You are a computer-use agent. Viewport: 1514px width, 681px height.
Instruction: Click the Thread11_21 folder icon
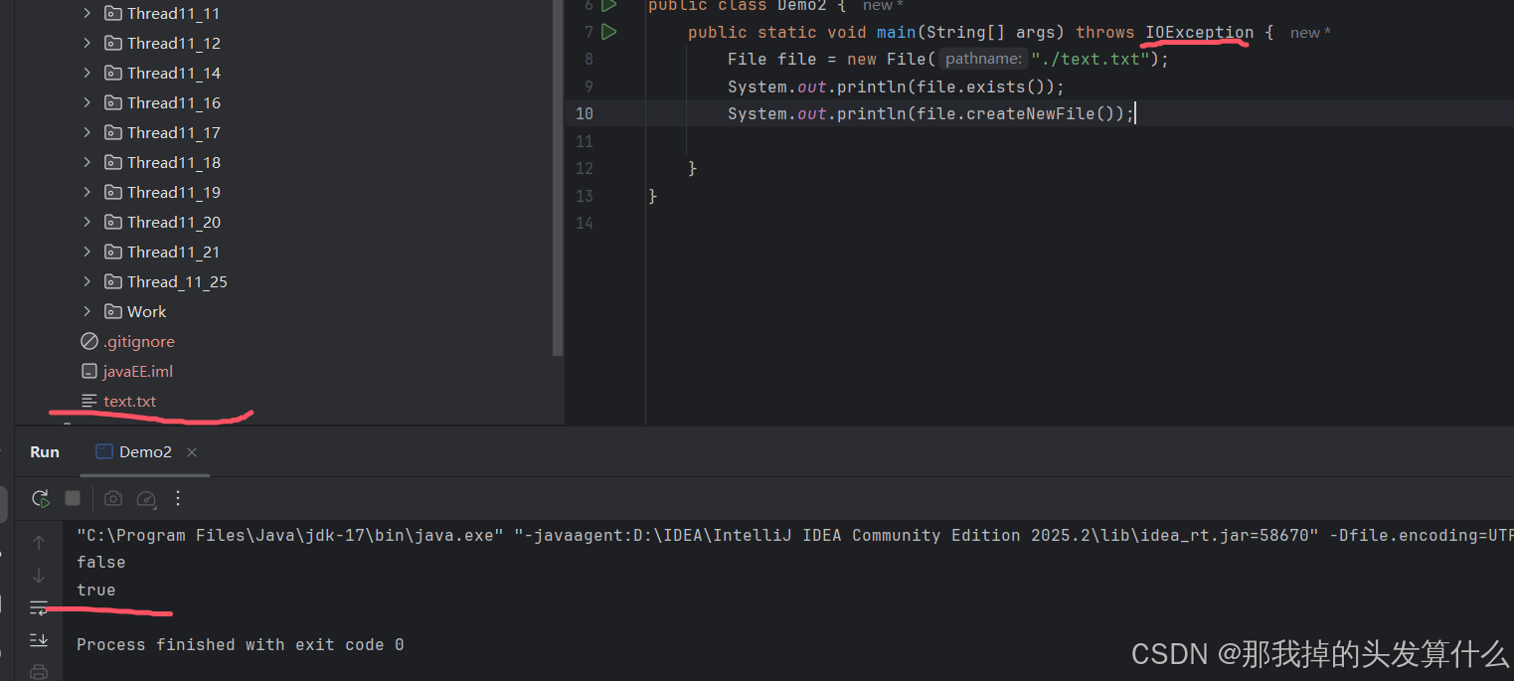[113, 252]
